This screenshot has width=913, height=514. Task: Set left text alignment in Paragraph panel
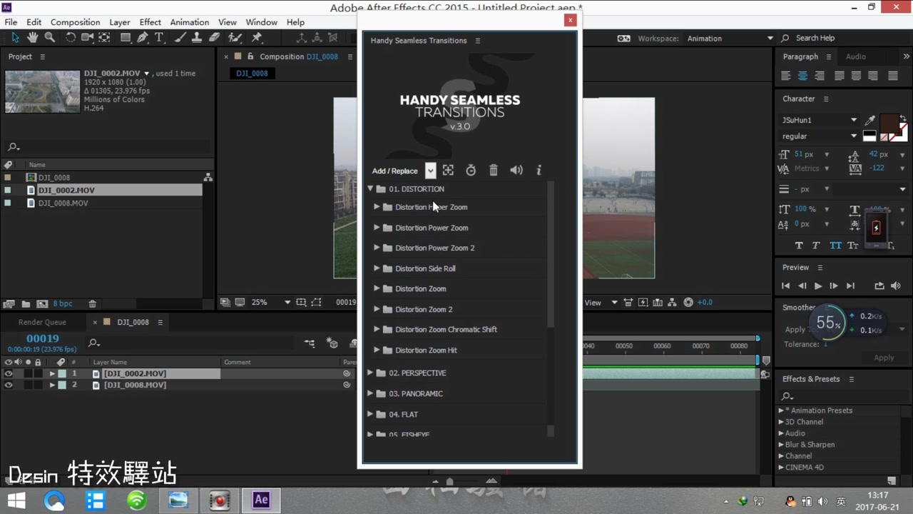pyautogui.click(x=786, y=76)
